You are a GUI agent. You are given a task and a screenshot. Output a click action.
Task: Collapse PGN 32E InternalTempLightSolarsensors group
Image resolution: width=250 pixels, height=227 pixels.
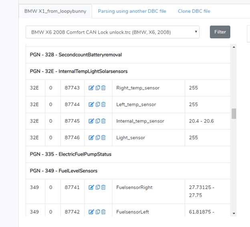pyautogui.click(x=79, y=71)
